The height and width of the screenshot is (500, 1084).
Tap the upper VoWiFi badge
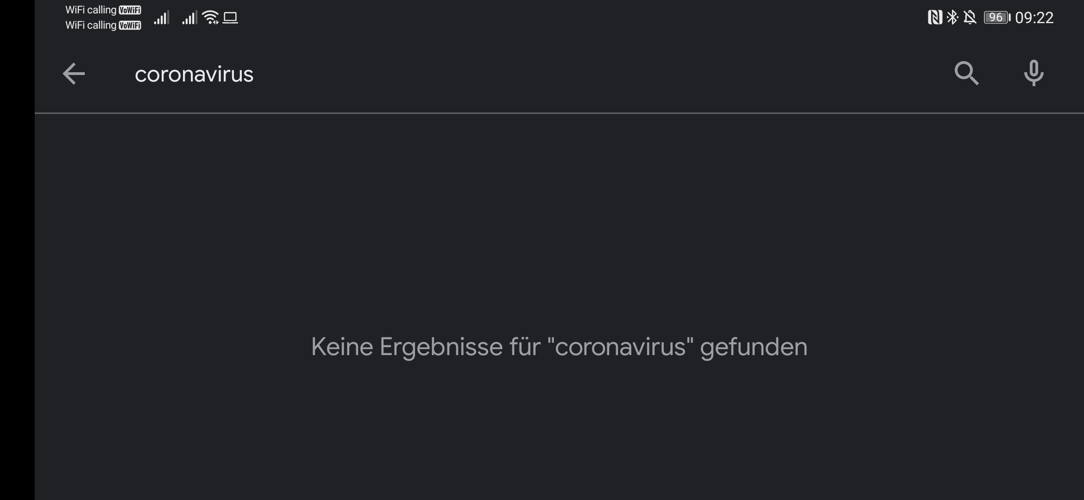130,10
